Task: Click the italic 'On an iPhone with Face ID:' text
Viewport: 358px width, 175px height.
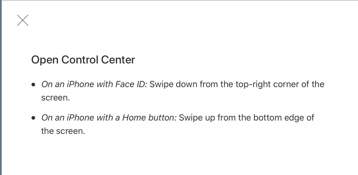Action: pyautogui.click(x=94, y=84)
